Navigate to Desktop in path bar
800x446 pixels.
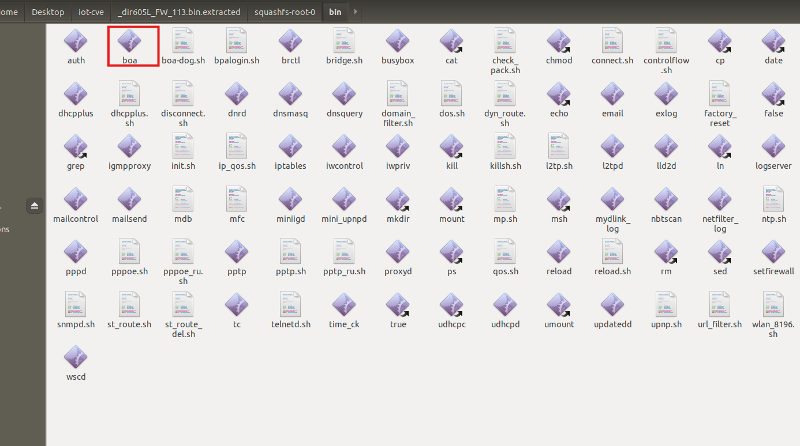[x=48, y=12]
